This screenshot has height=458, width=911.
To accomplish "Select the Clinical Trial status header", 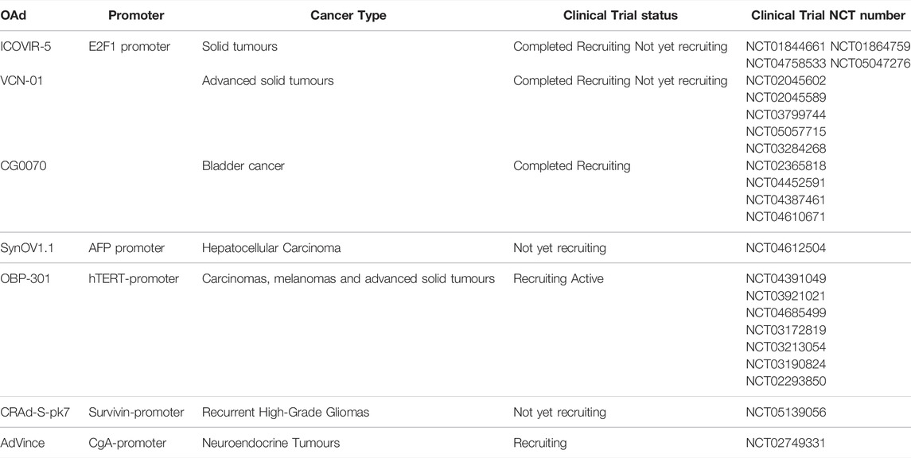I will click(621, 16).
